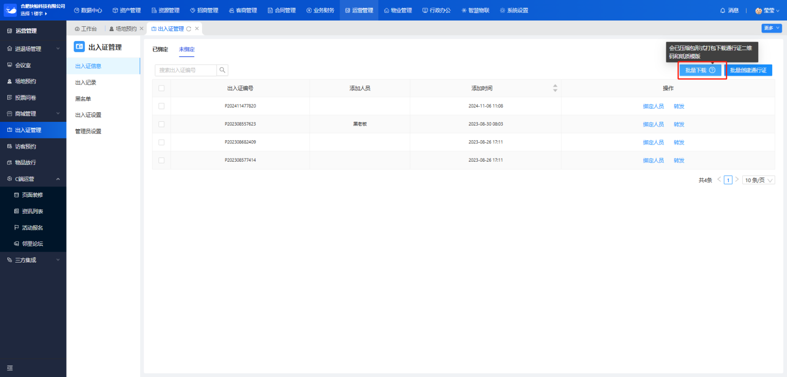Viewport: 787px width, 377px height.
Task: Click the refresh icon on 出入证管理 tab
Action: click(189, 29)
